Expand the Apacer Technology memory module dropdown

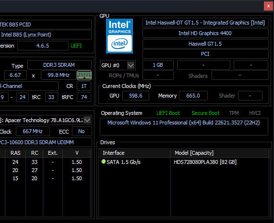pyautogui.click(x=87, y=120)
